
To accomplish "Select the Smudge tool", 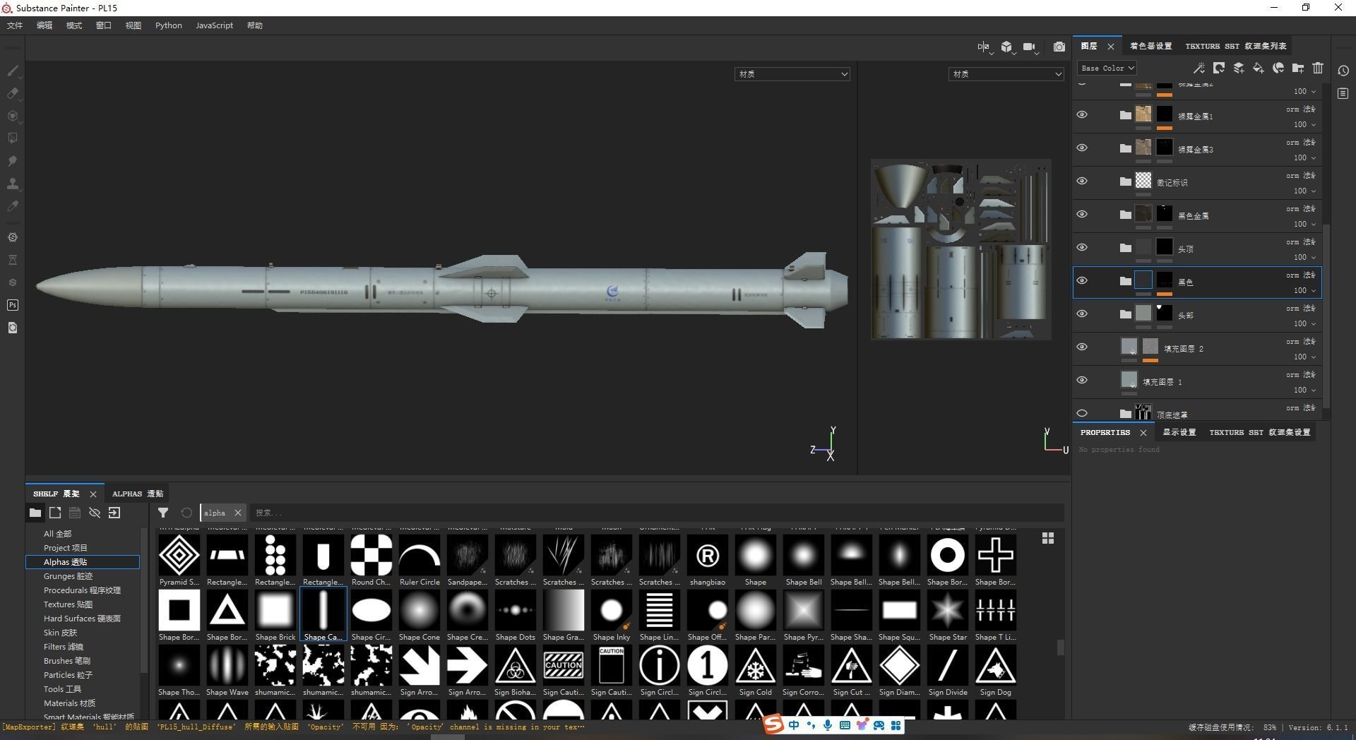I will pos(12,161).
